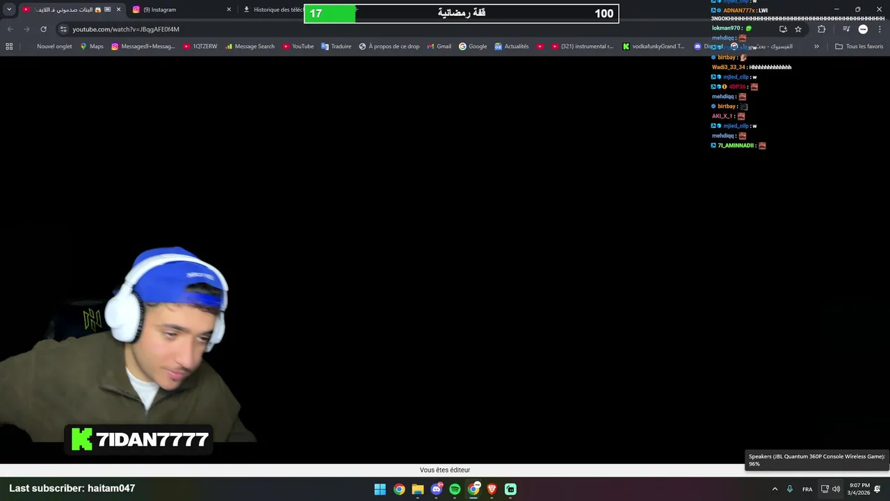Open the clock showing 9:07 PM

859,489
